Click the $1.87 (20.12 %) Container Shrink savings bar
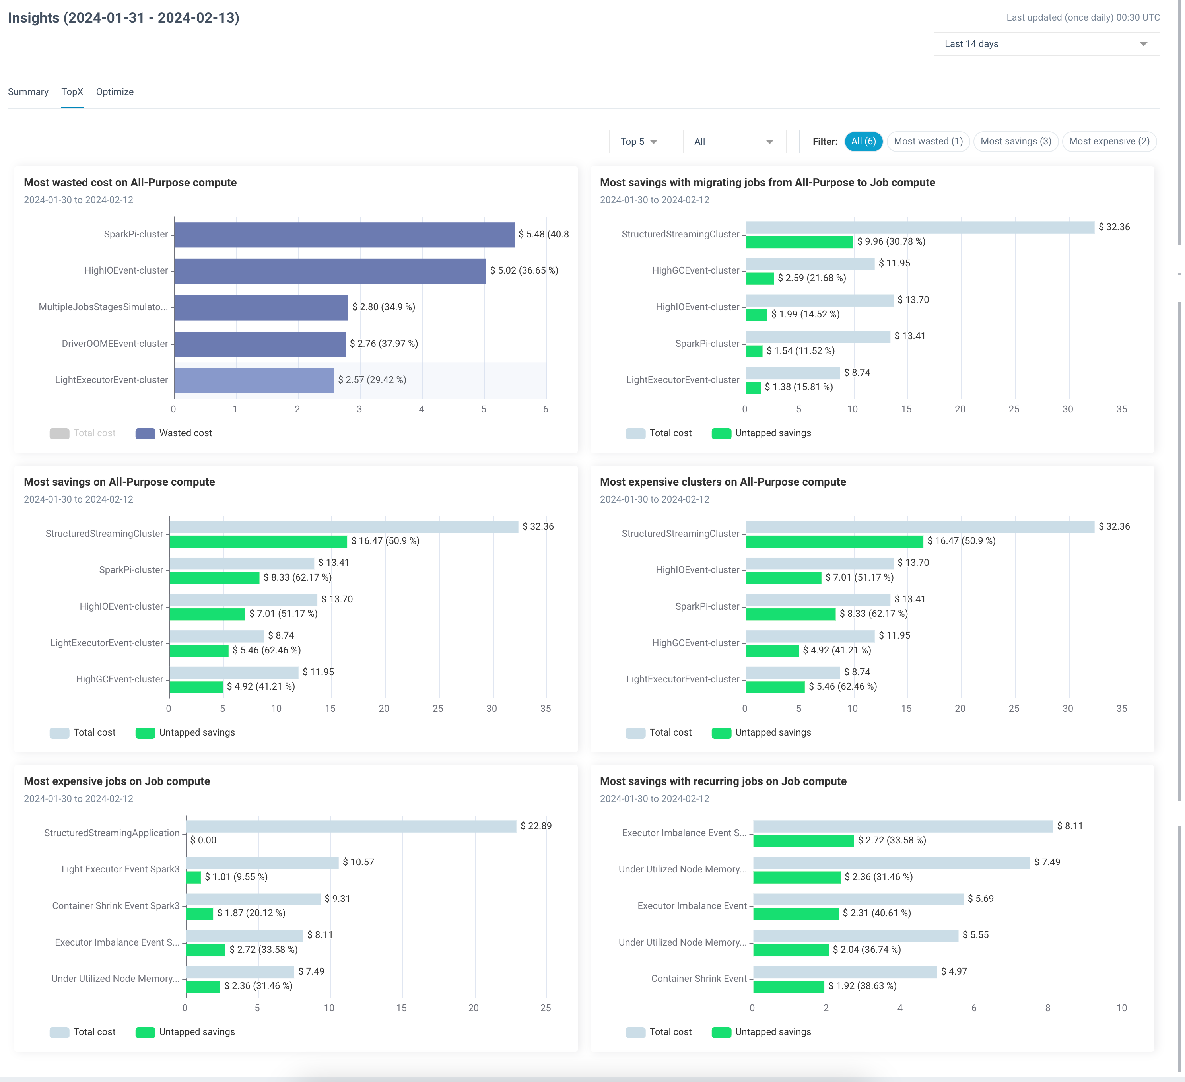The width and height of the screenshot is (1185, 1082). point(200,913)
